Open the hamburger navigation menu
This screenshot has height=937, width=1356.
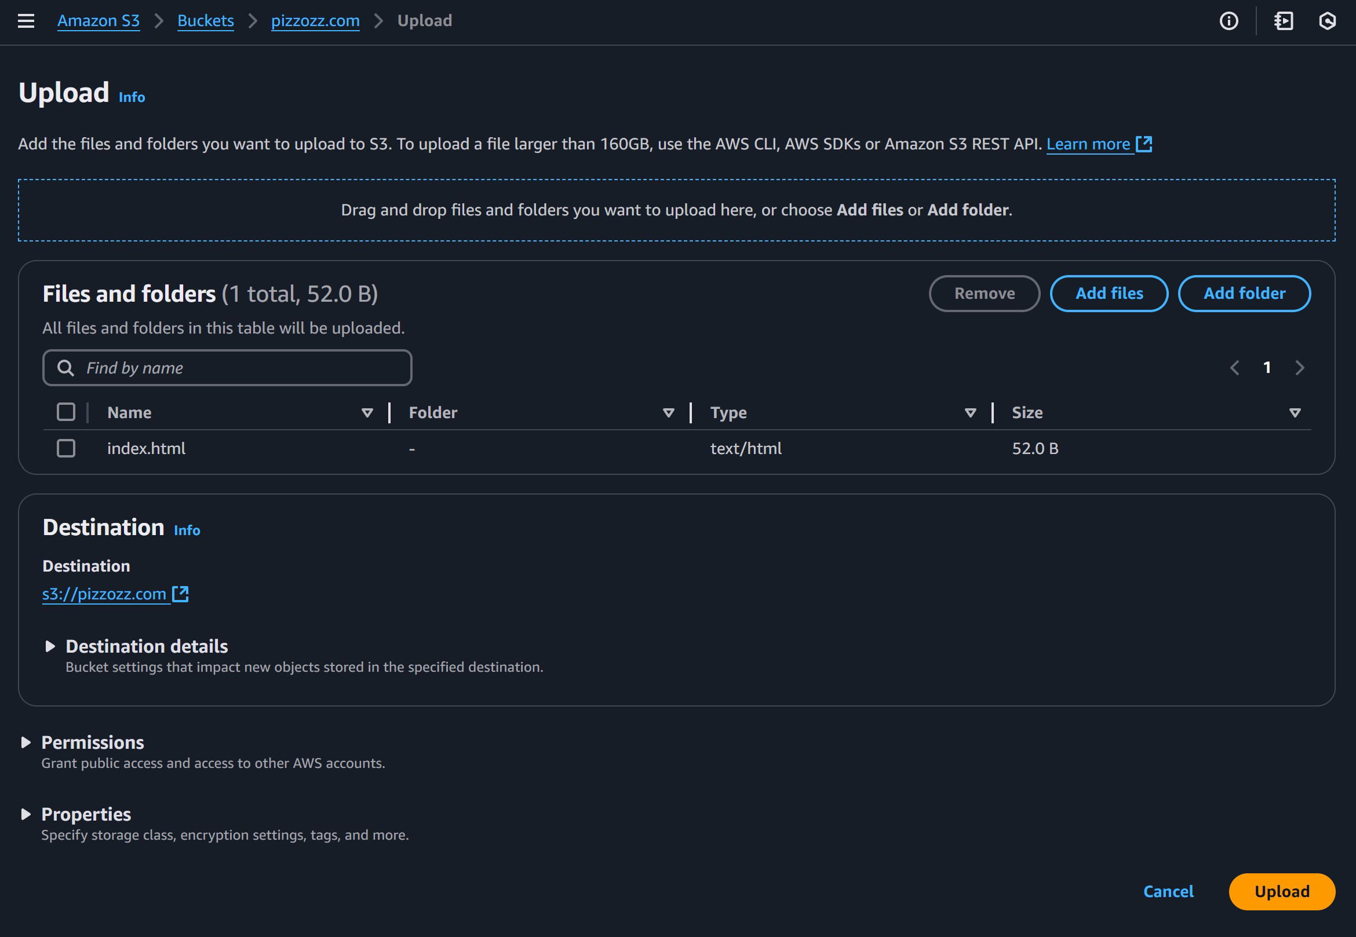tap(26, 21)
